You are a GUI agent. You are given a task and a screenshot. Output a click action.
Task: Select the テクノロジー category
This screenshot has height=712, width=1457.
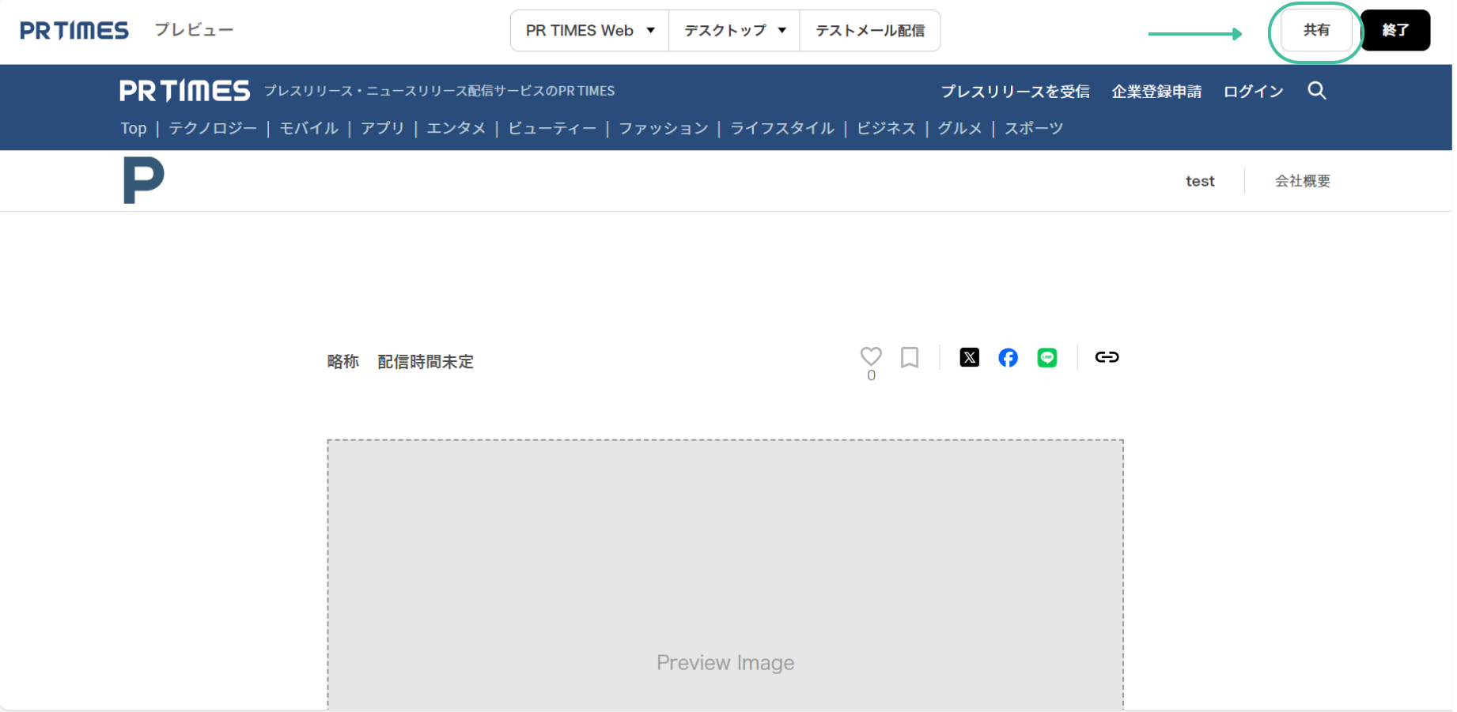[x=213, y=128]
